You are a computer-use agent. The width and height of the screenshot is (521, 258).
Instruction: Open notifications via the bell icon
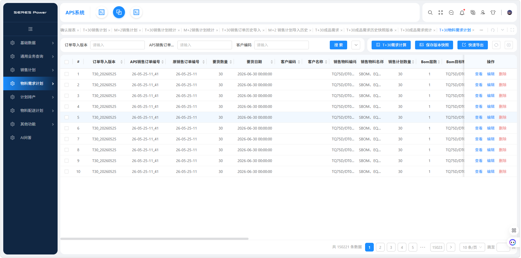click(462, 12)
